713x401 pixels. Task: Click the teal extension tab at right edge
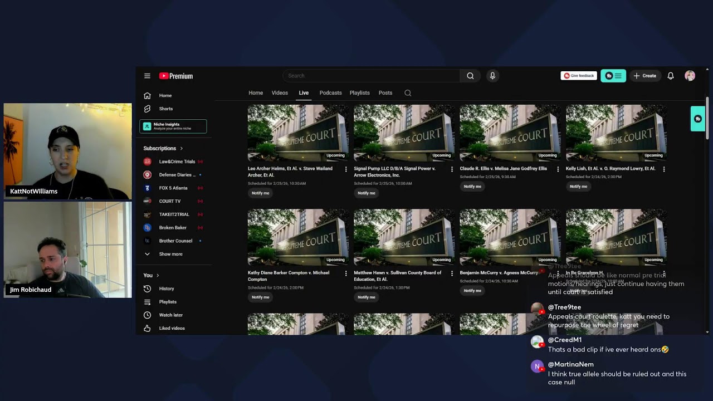point(697,119)
